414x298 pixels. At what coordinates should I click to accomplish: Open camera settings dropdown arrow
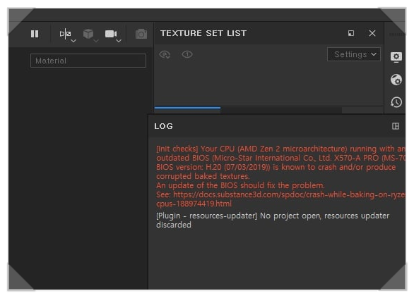pos(119,41)
